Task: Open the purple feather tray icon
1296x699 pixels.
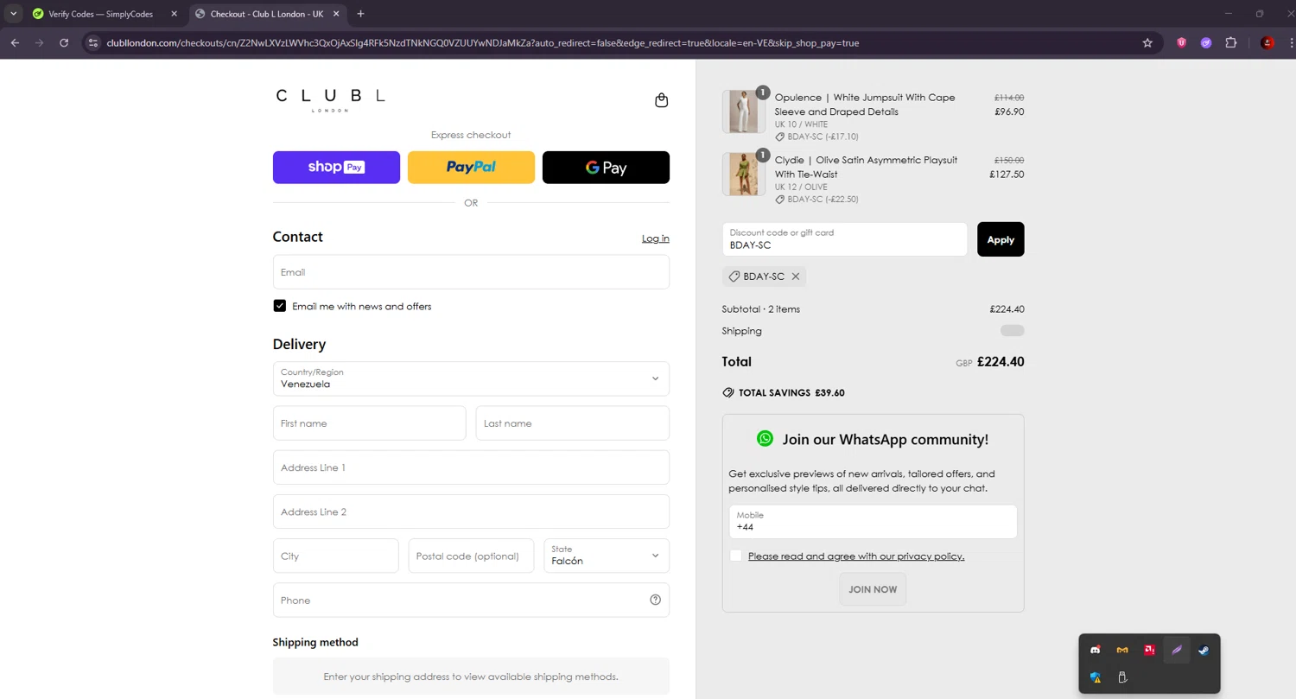Action: click(x=1176, y=650)
